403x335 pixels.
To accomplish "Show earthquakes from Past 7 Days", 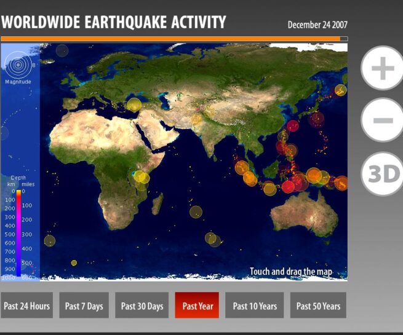I will (84, 306).
